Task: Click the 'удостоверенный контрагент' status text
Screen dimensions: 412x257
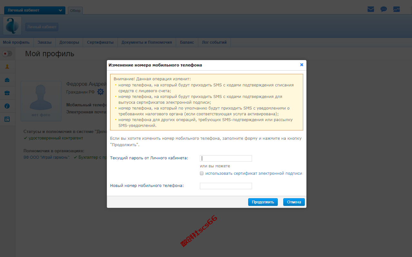Action: (x=56, y=138)
